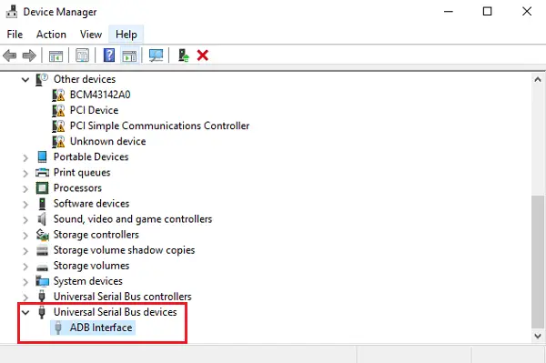Expand the Portable Devices category
Image resolution: width=546 pixels, height=363 pixels.
coord(25,157)
